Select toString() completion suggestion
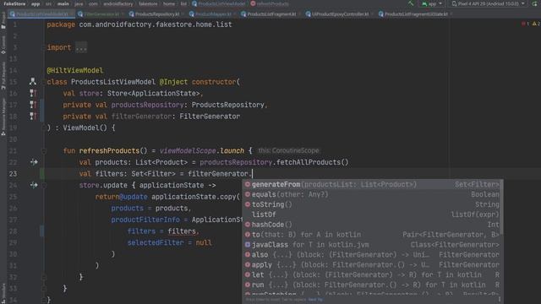541x304 pixels. pos(372,204)
